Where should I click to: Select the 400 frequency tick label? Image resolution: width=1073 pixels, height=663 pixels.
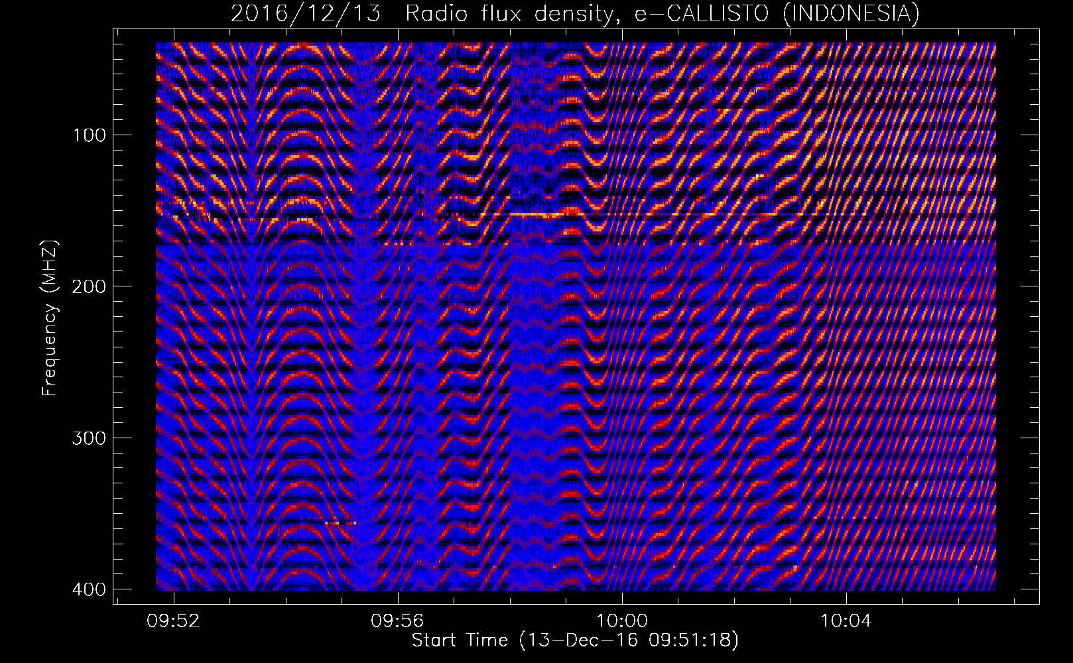click(88, 589)
